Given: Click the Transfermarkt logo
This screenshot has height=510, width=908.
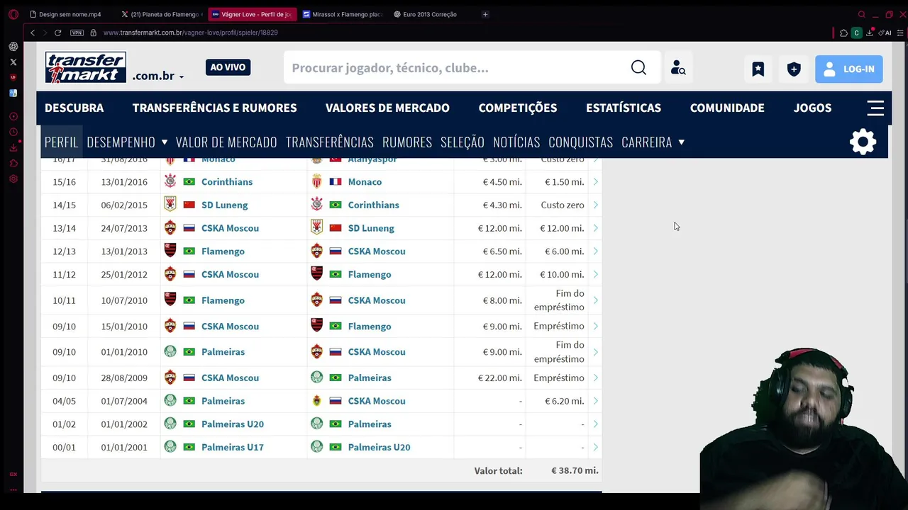Looking at the screenshot, I should 86,68.
